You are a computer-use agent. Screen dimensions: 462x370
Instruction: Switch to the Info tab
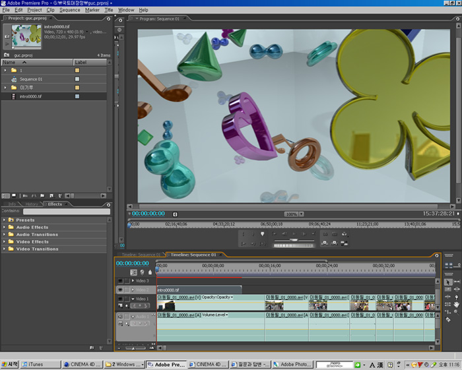[x=12, y=204]
